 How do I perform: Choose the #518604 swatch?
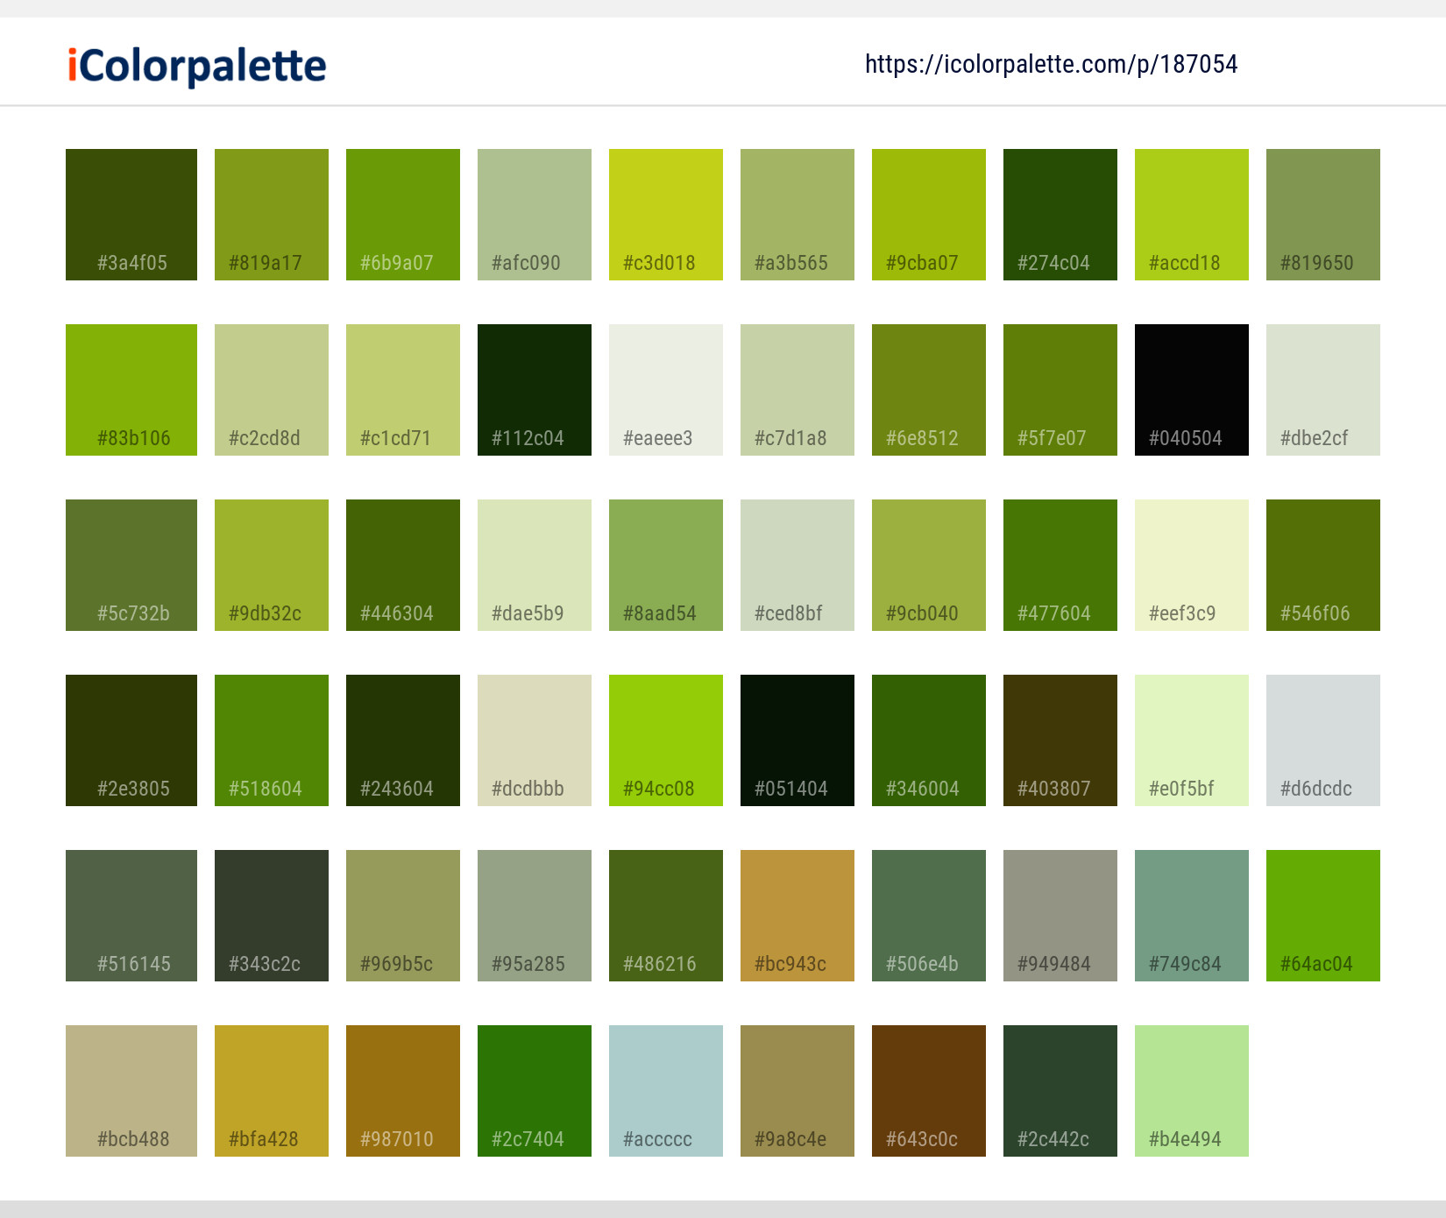pyautogui.click(x=272, y=740)
